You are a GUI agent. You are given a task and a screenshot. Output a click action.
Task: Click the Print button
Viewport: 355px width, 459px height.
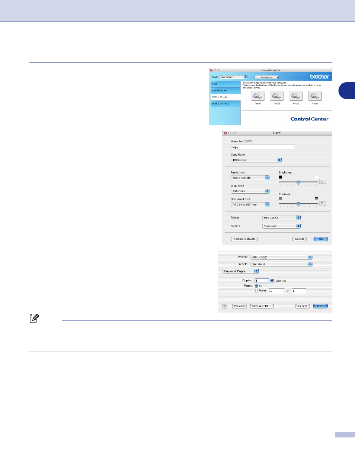(x=320, y=306)
